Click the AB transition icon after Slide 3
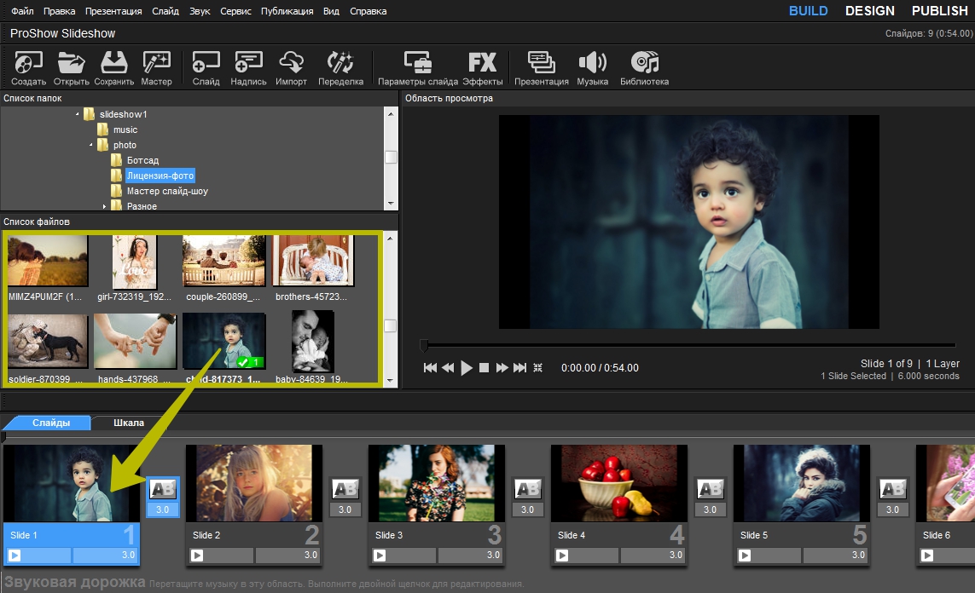The width and height of the screenshot is (975, 593). [x=528, y=489]
